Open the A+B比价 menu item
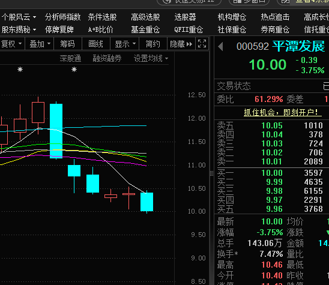Viewport: 329px width, 285px height. [x=100, y=29]
